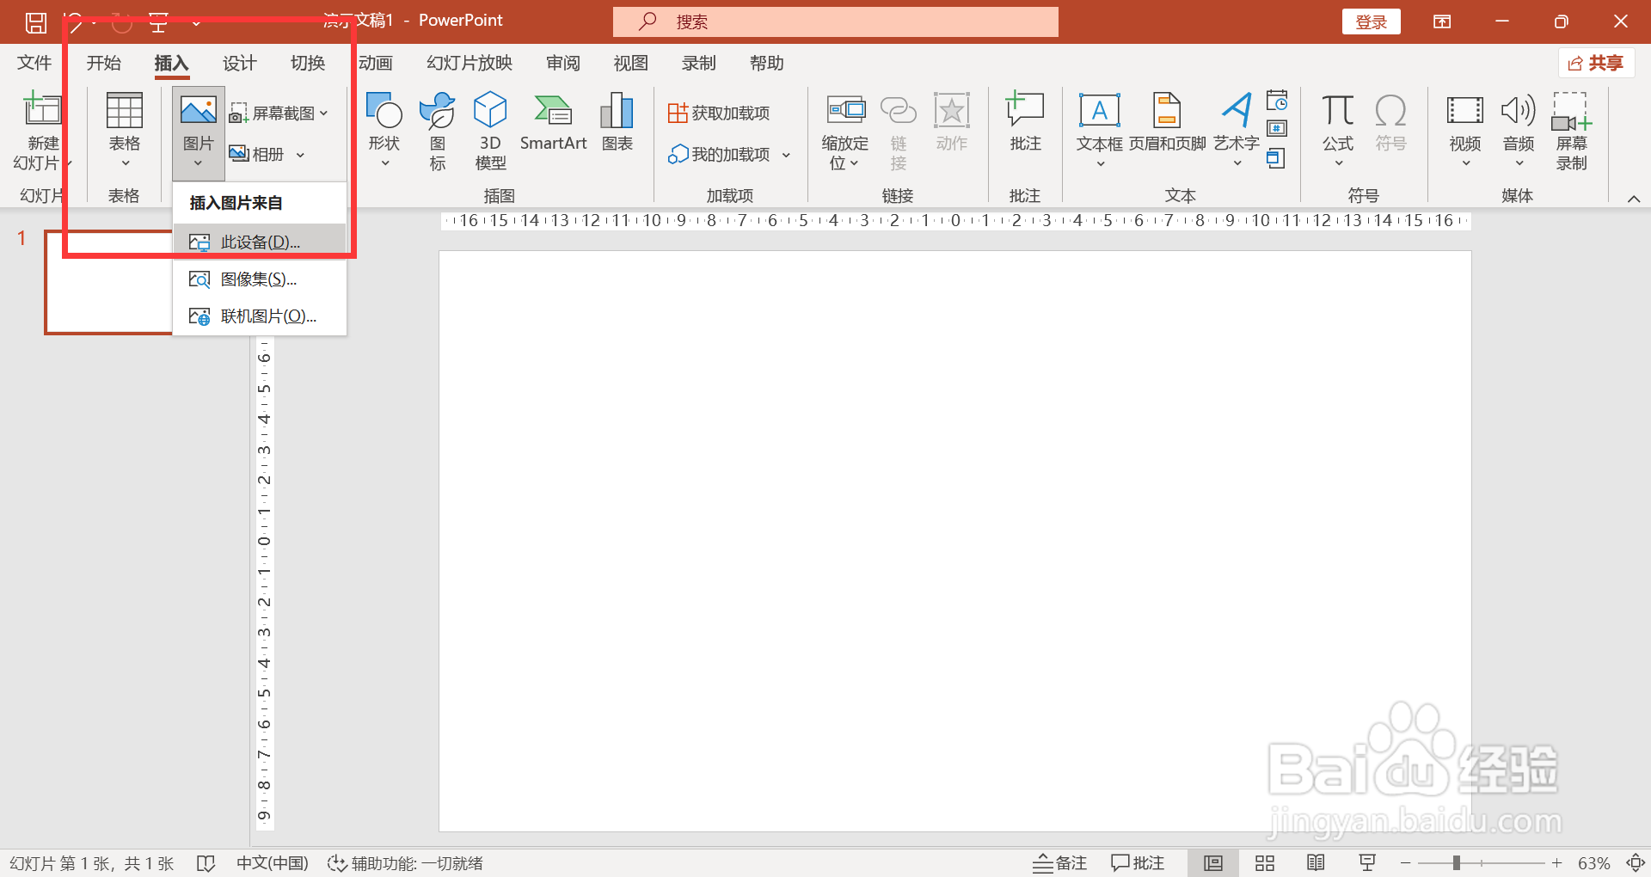
Task: Click zoom out minus button
Action: pos(1405,862)
